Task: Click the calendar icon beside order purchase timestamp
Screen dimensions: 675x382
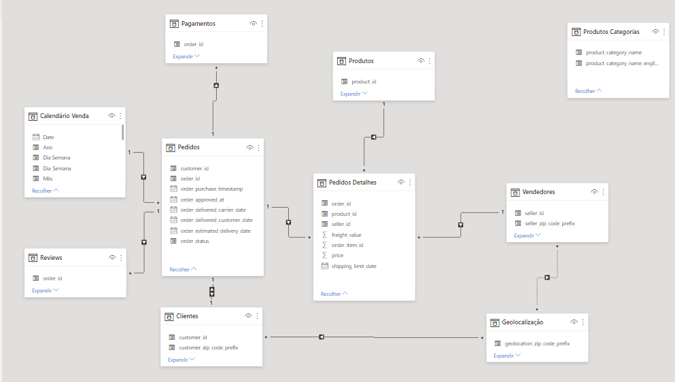Action: coord(173,189)
